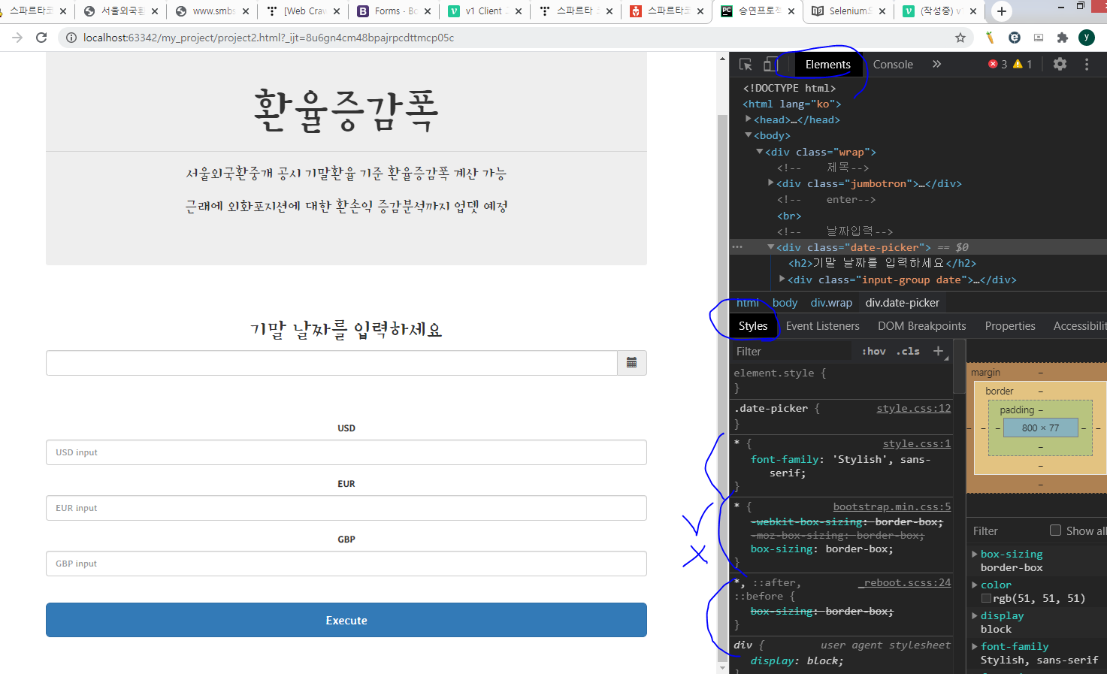The image size is (1107, 674).
Task: Check the Show all computed styles checkbox
Action: tap(1055, 530)
